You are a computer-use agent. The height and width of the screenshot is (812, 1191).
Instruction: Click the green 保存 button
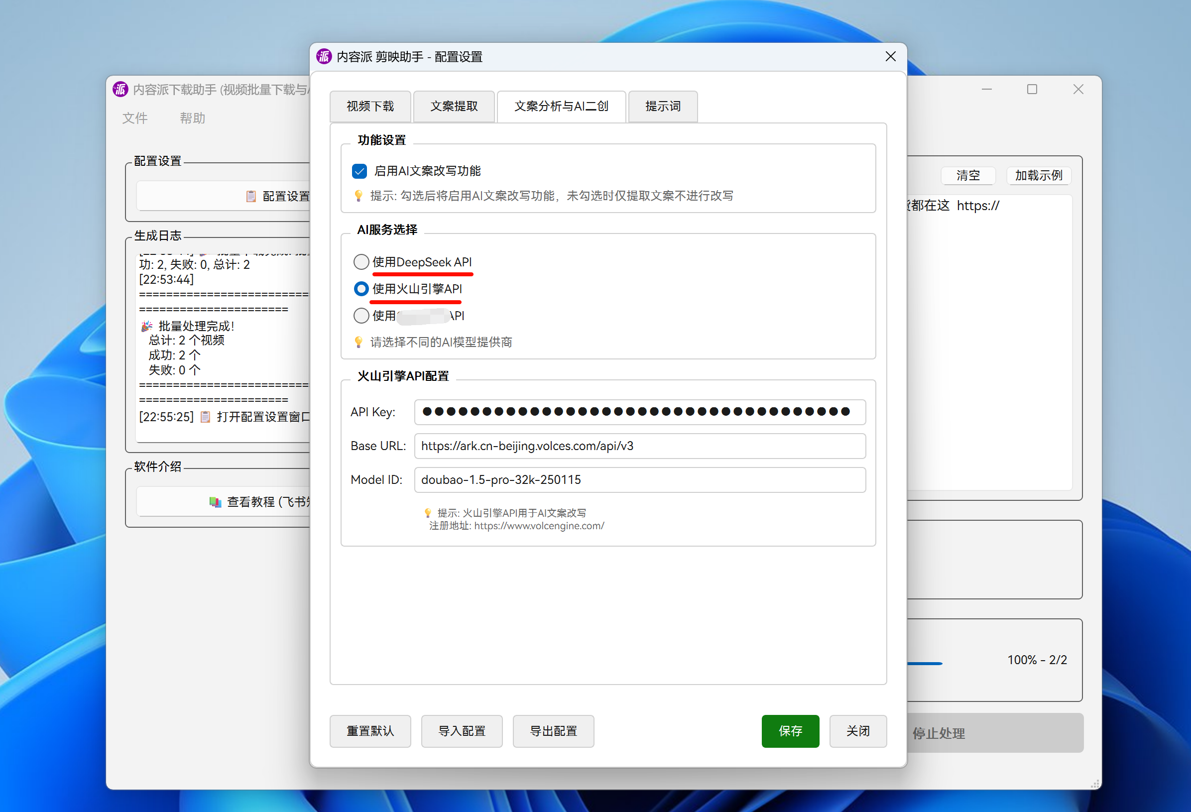[x=790, y=730]
